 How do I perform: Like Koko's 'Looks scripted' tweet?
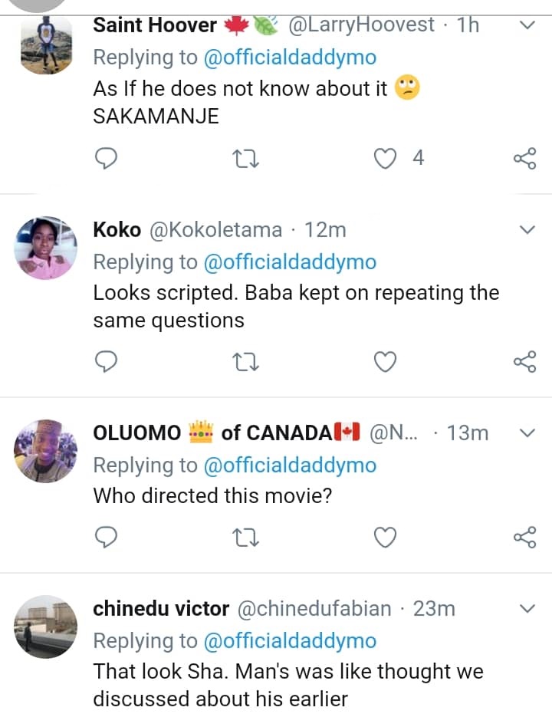point(384,361)
